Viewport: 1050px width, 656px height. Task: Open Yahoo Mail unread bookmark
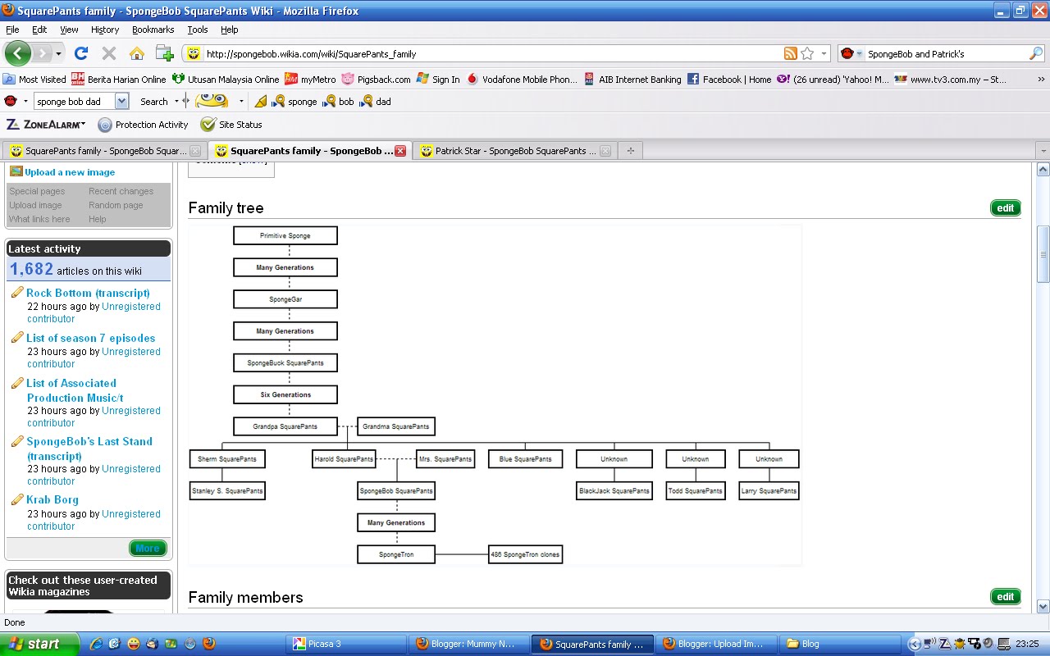[833, 80]
